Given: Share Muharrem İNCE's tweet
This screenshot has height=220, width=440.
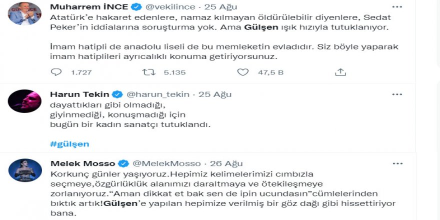Looking at the screenshot, I should point(340,72).
